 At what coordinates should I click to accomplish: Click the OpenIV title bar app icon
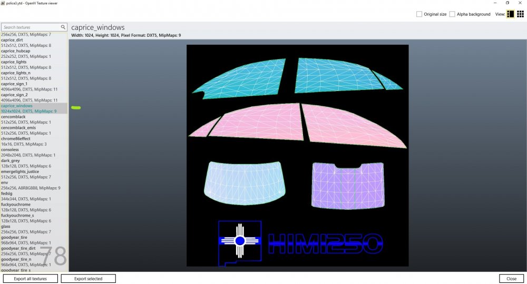(3, 3)
